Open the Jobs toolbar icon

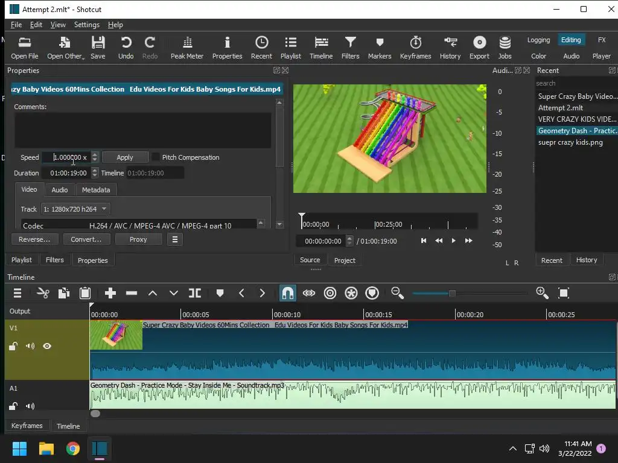(x=505, y=48)
